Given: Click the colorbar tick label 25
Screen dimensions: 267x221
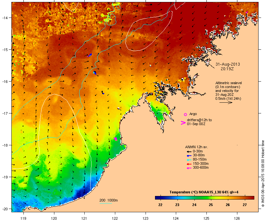Looking at the screenshot, I should (x=211, y=205).
